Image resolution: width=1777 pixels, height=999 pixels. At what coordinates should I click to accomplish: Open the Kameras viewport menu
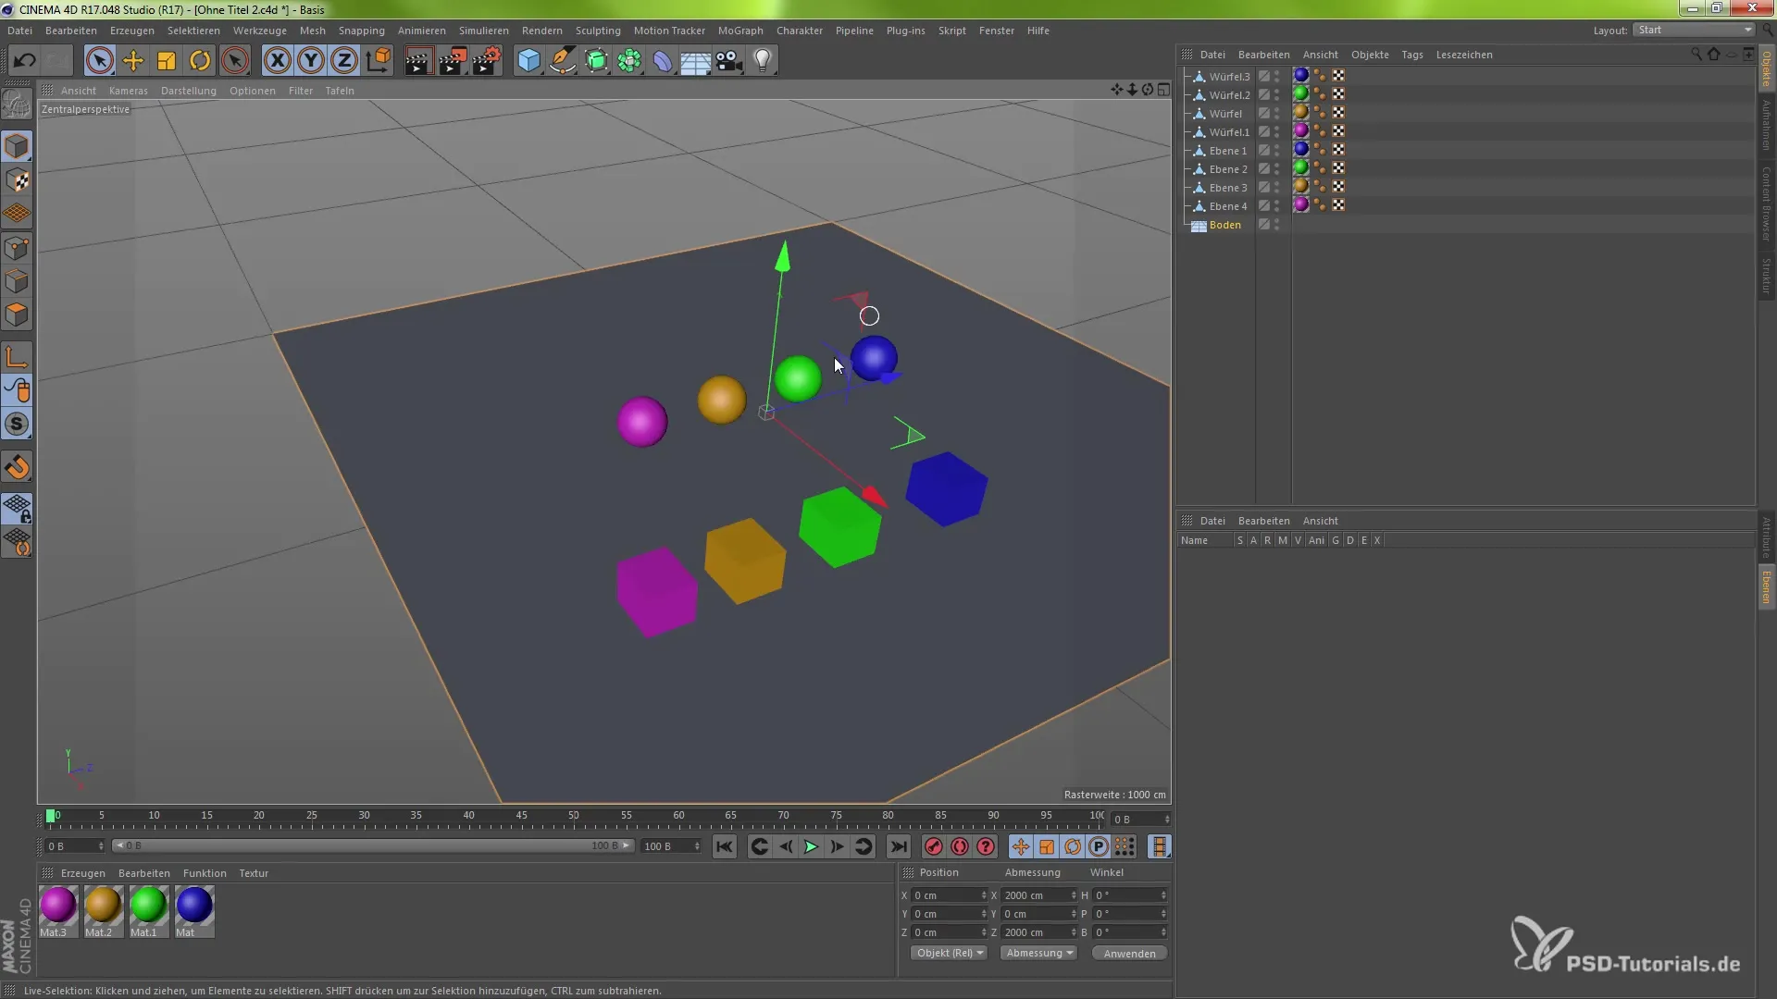pos(128,91)
